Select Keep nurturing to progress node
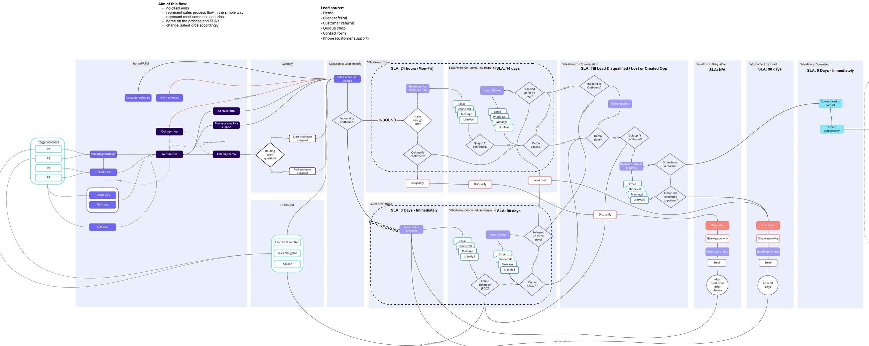 coord(631,166)
